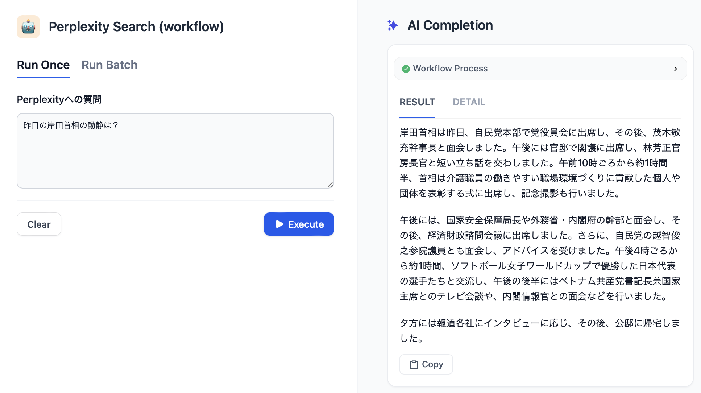Screen dimensions: 701x393
Task: Open the DETAIL tab
Action: (x=469, y=102)
